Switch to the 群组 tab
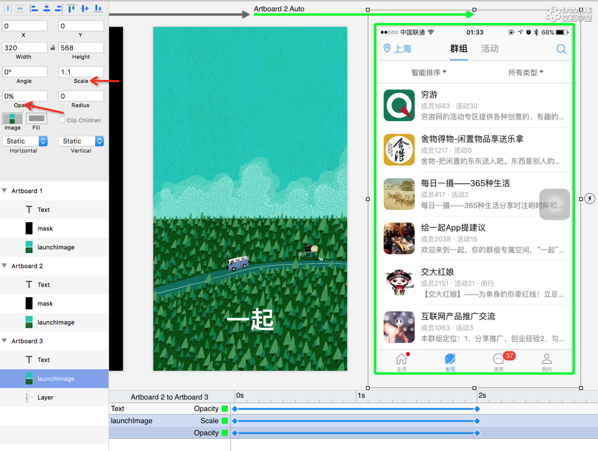598x451 pixels. tap(459, 49)
